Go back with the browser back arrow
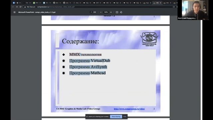Screen dimensions: 213x120 coord(13,7)
